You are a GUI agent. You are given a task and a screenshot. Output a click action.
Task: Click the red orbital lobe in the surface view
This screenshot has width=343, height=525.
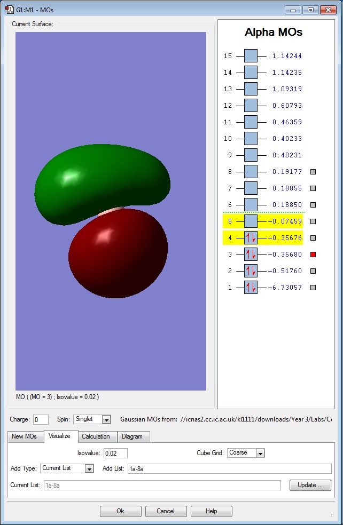[118, 253]
